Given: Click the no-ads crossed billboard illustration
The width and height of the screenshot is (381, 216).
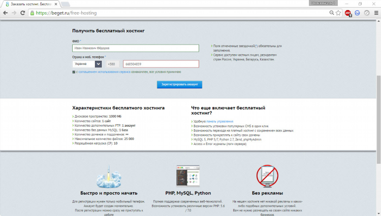Looking at the screenshot, I should tap(267, 176).
